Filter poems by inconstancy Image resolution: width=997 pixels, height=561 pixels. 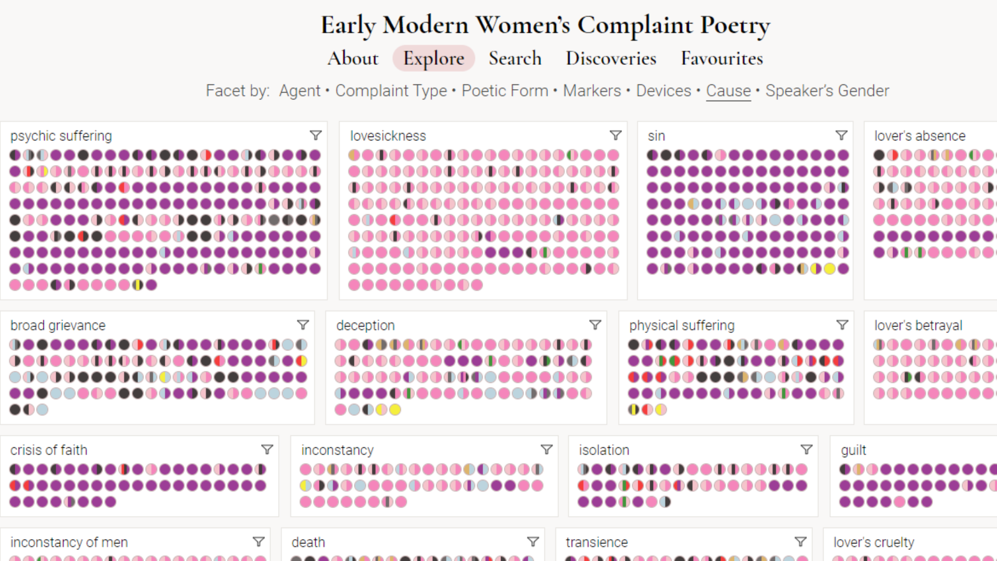(546, 449)
